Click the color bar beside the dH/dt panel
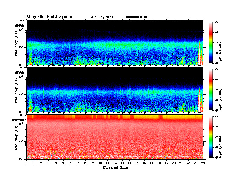This screenshot has height=187, width=242. [211, 43]
